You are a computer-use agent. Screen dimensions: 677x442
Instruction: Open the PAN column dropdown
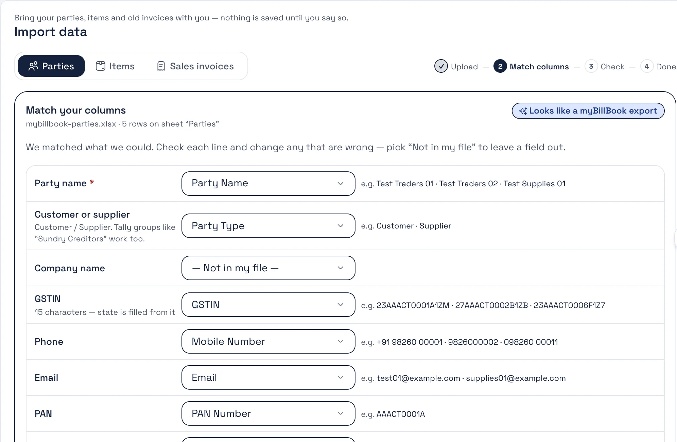tap(268, 413)
